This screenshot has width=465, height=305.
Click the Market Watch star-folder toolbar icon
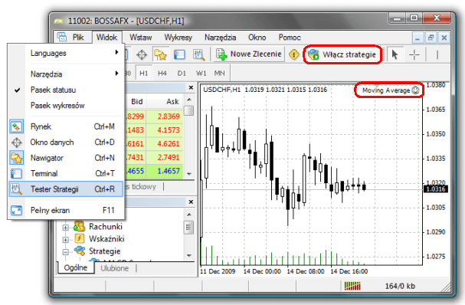pos(160,54)
